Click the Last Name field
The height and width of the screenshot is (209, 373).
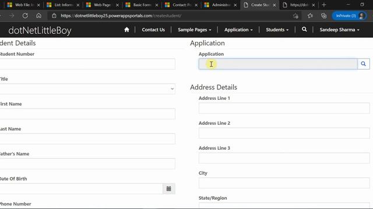87,139
